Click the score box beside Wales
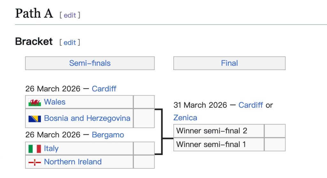 pos(144,102)
